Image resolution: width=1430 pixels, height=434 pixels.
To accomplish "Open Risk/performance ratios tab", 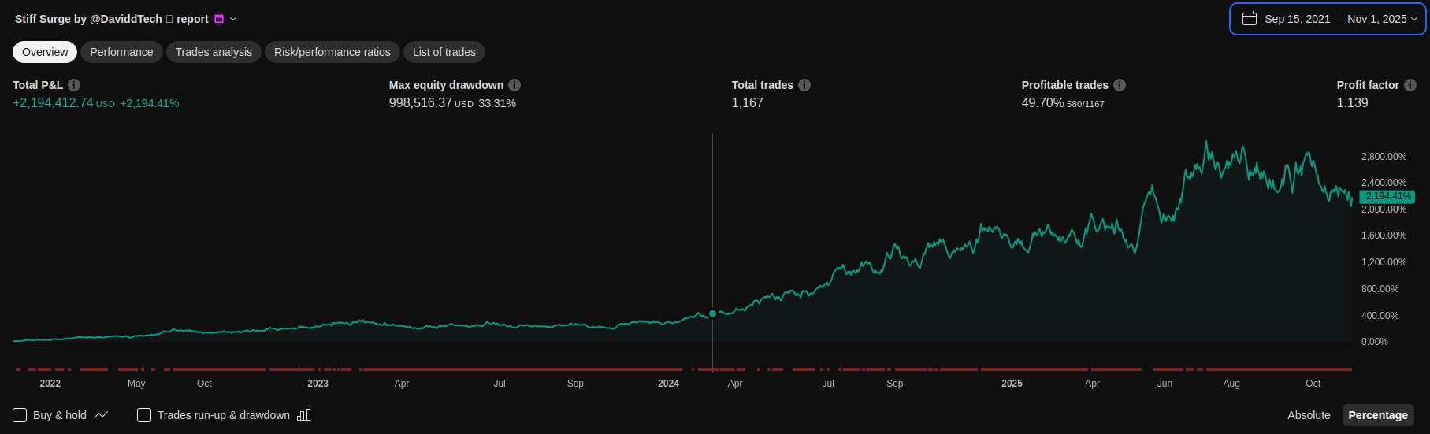I will click(x=332, y=52).
